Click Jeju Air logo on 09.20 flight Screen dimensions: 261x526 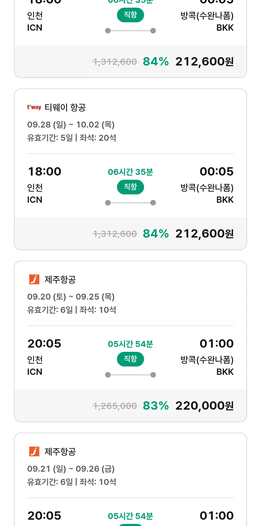tap(34, 279)
